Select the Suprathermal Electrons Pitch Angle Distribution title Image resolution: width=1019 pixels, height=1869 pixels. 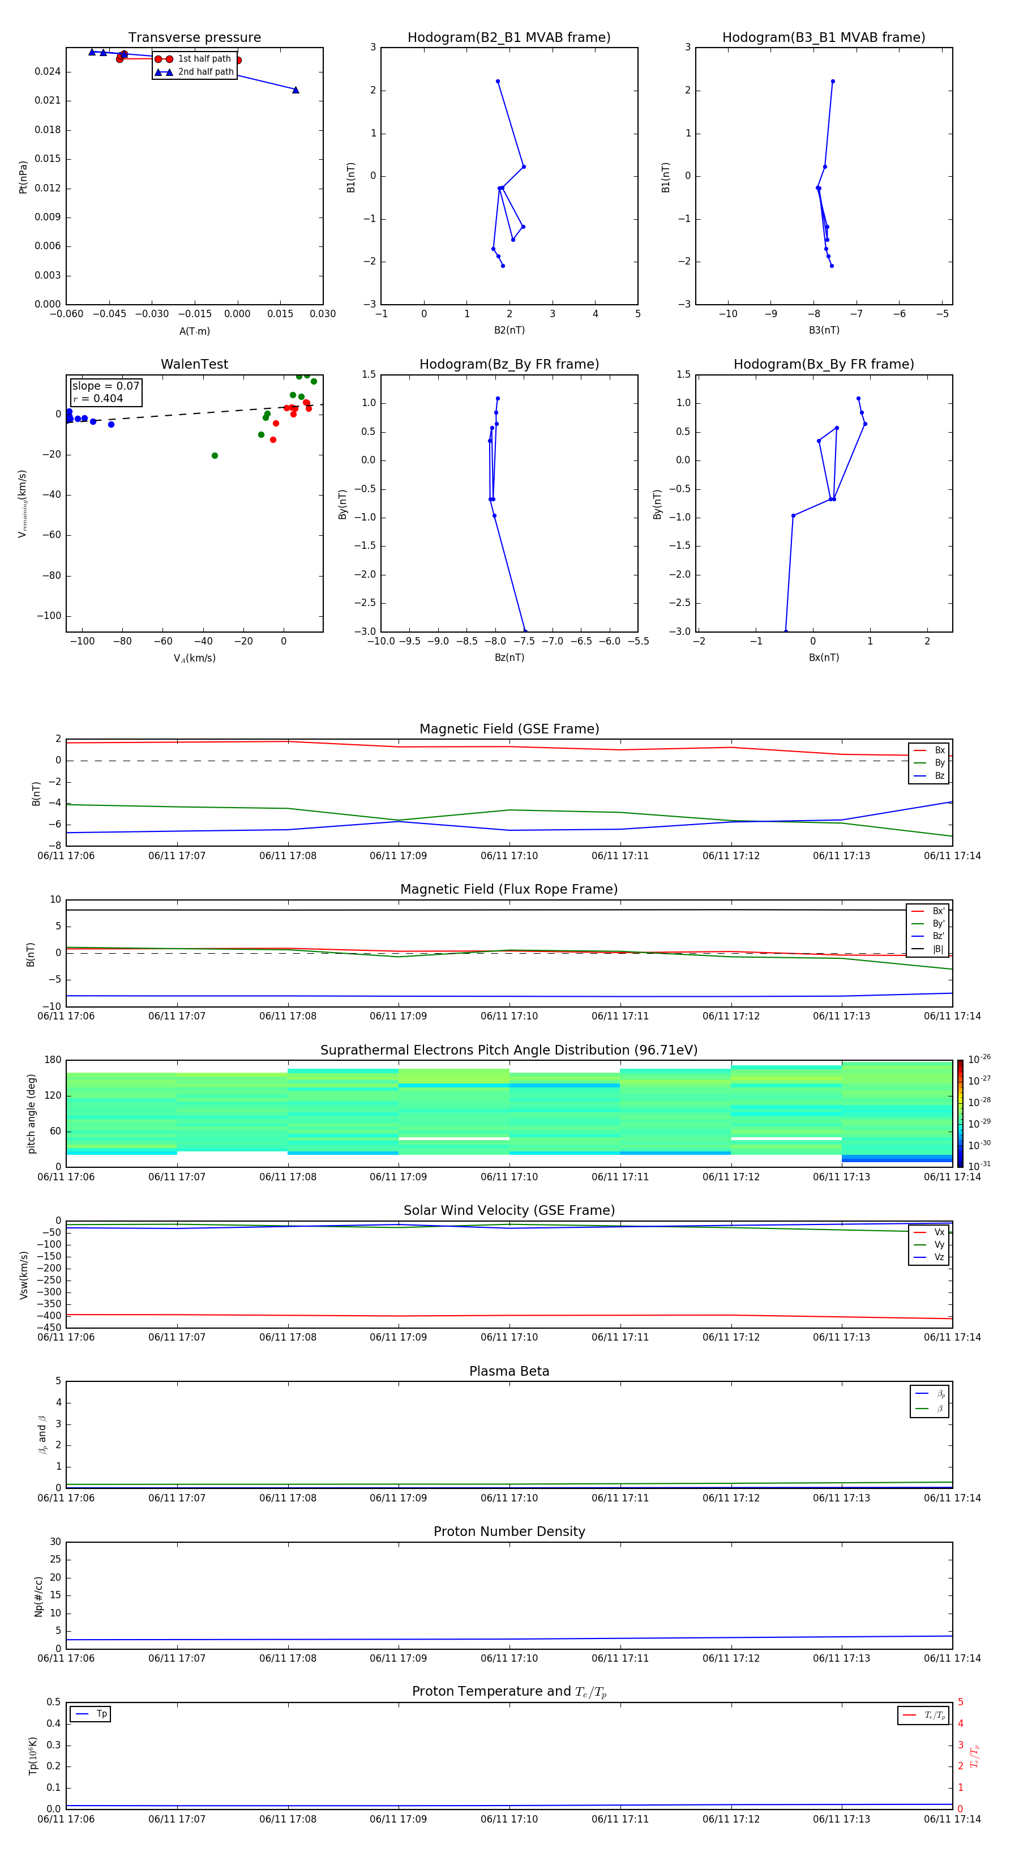pyautogui.click(x=509, y=1051)
